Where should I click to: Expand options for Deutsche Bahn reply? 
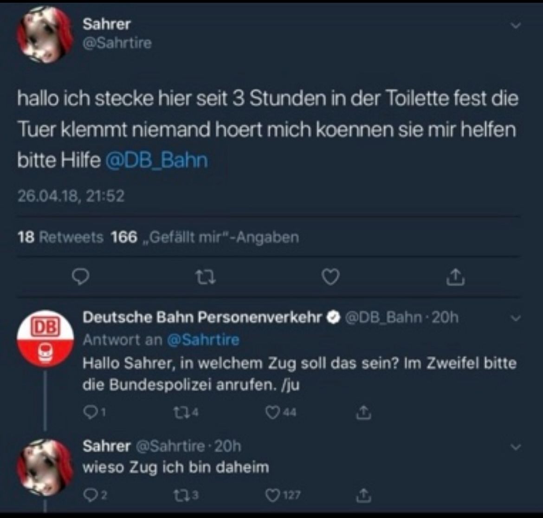(515, 318)
